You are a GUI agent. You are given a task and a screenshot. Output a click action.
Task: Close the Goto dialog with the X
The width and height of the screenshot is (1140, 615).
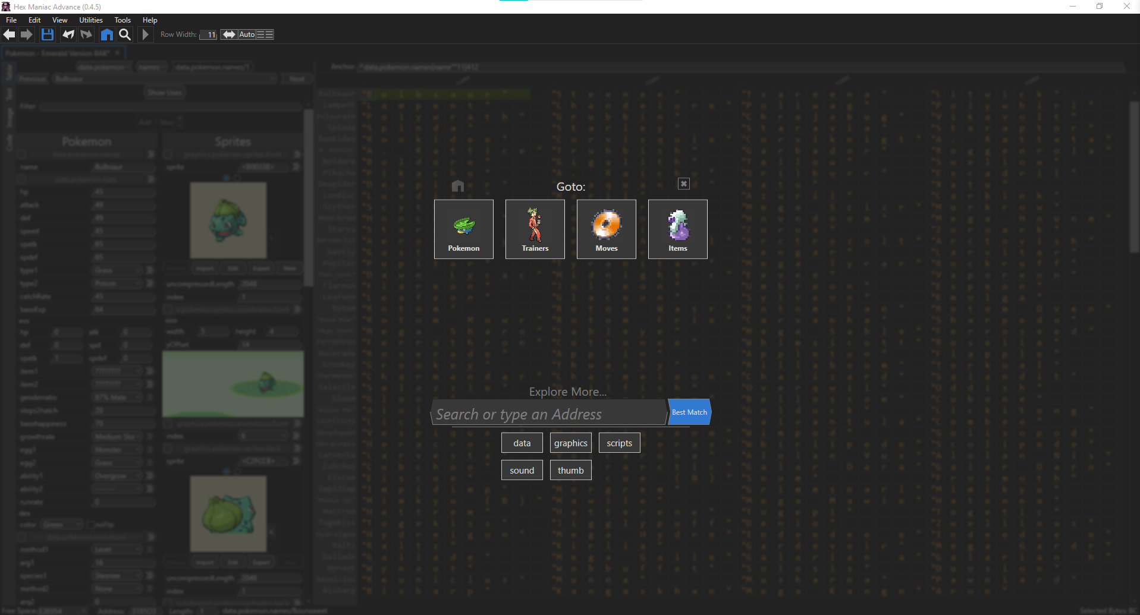tap(684, 184)
